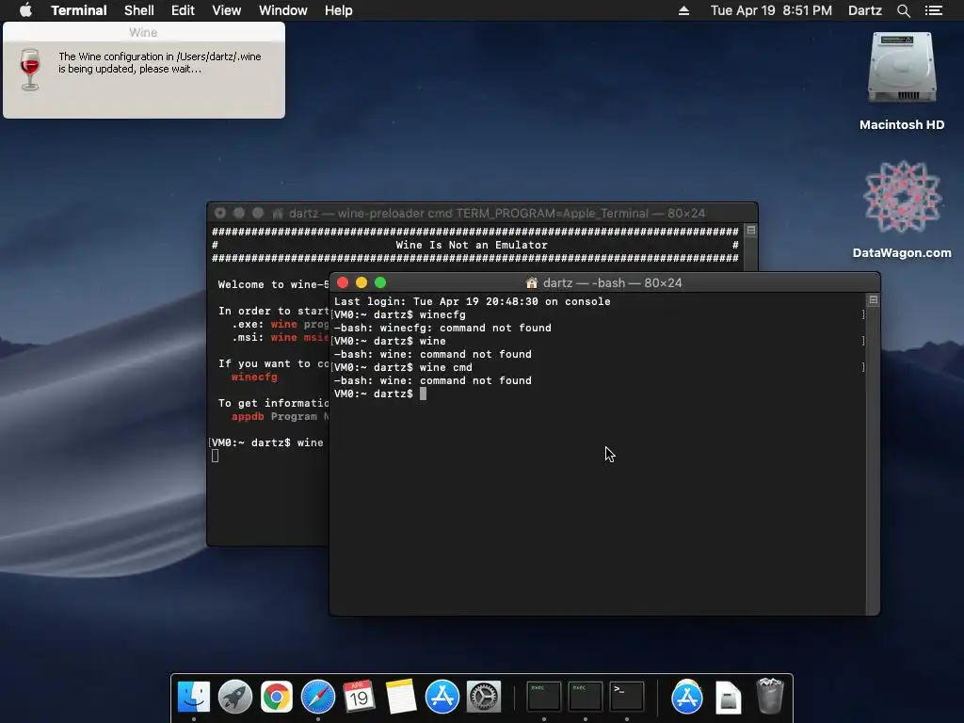
Task: Click the date and time in menu bar
Action: [x=771, y=10]
